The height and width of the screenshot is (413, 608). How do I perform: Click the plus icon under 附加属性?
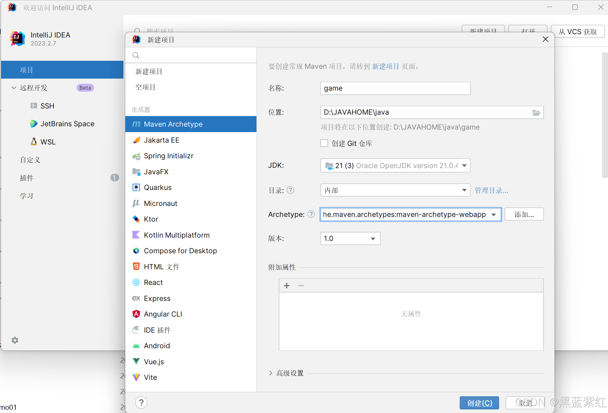tap(287, 286)
